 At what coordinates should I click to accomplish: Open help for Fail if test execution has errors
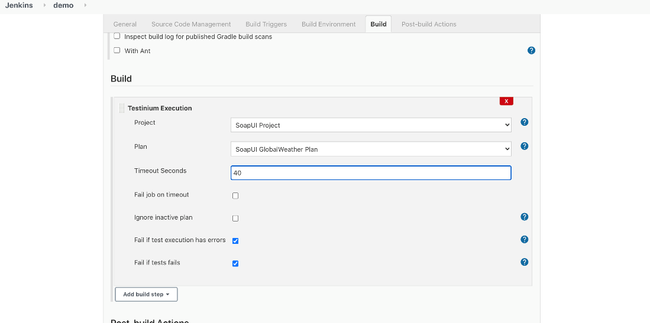click(x=524, y=240)
